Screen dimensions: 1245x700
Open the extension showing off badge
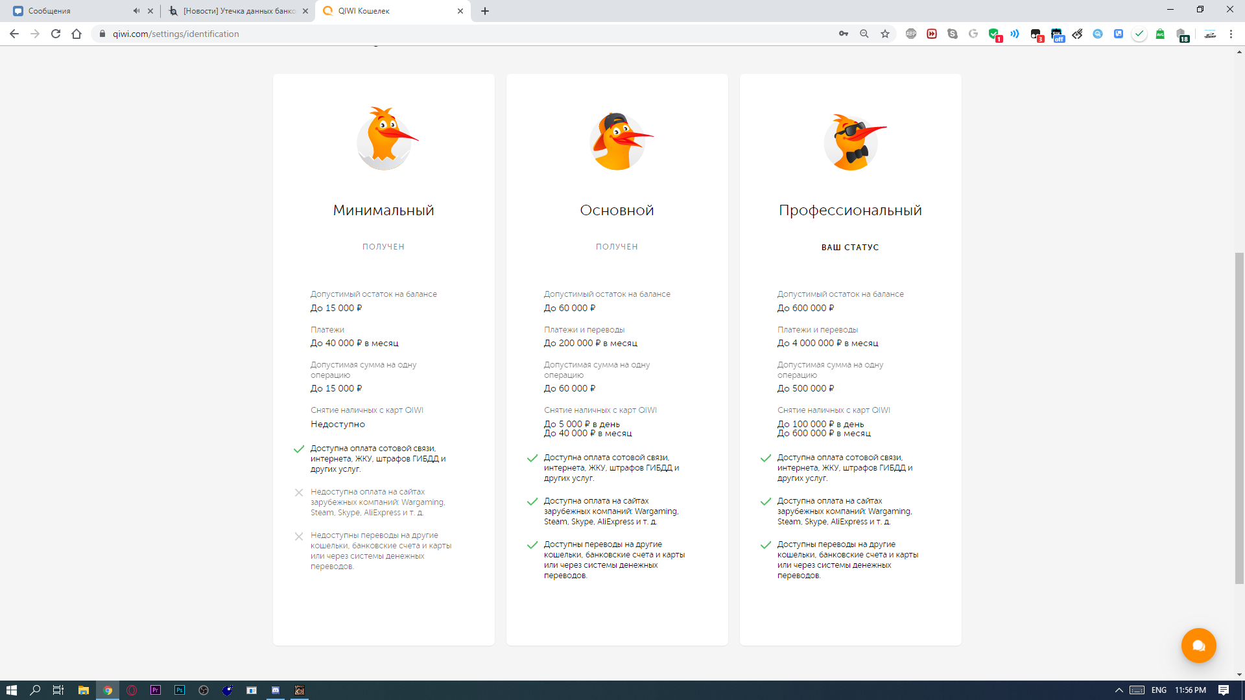pos(1057,34)
